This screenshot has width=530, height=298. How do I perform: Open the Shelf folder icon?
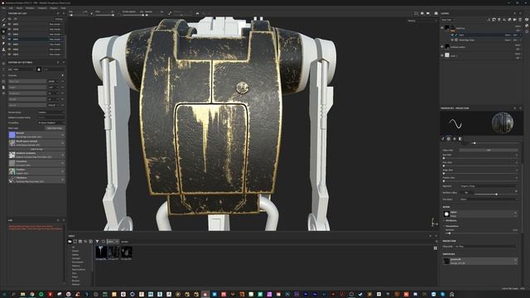tap(70, 242)
